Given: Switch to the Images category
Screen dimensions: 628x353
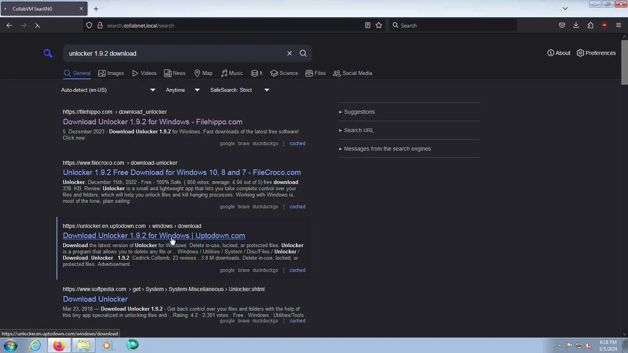Looking at the screenshot, I should [x=111, y=73].
